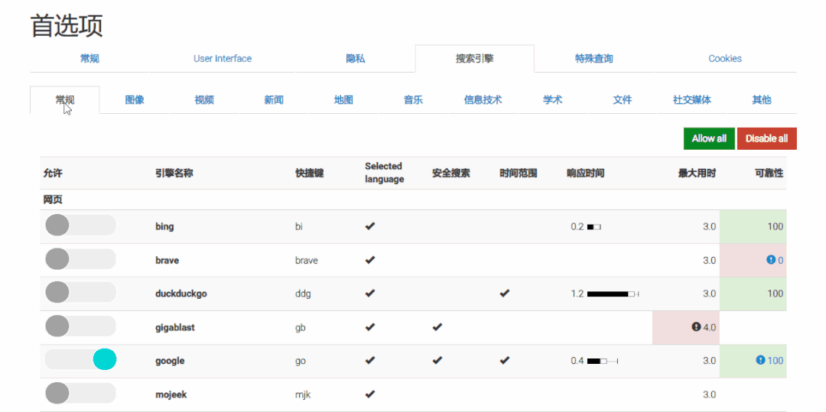Click the 可靠性 column header

click(769, 173)
